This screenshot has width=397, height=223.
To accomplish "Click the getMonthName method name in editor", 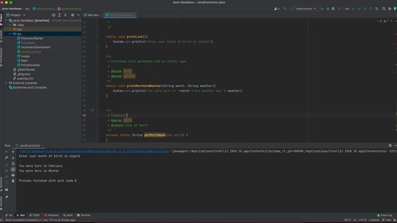I will point(154,135).
